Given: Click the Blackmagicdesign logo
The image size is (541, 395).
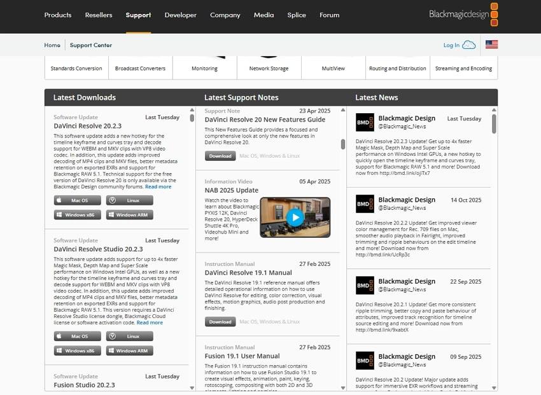Looking at the screenshot, I should tap(463, 15).
